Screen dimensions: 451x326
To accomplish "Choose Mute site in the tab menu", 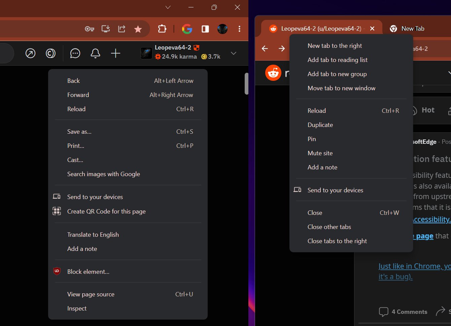I will 320,153.
